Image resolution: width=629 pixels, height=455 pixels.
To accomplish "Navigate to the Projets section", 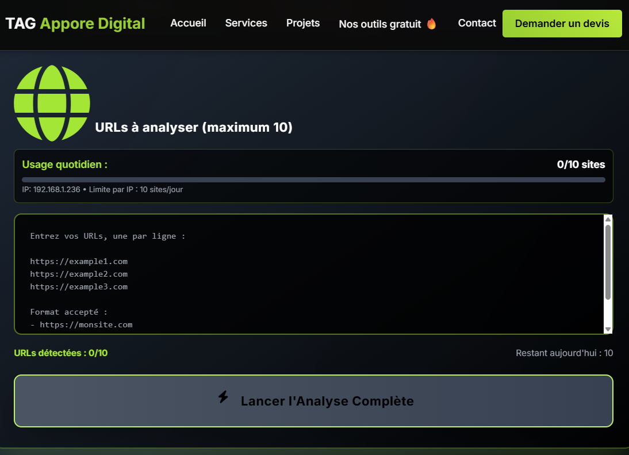I will click(303, 23).
